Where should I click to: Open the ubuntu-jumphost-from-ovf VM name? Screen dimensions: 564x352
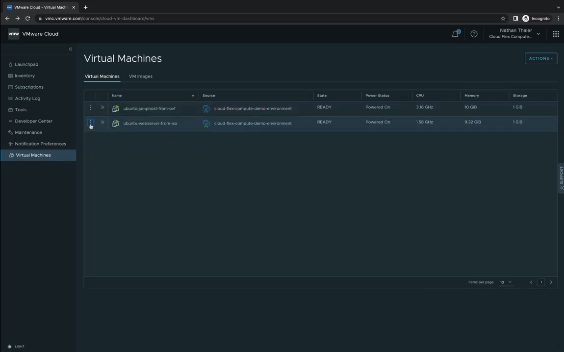(x=149, y=108)
